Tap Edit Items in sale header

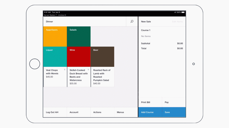tap(177, 22)
